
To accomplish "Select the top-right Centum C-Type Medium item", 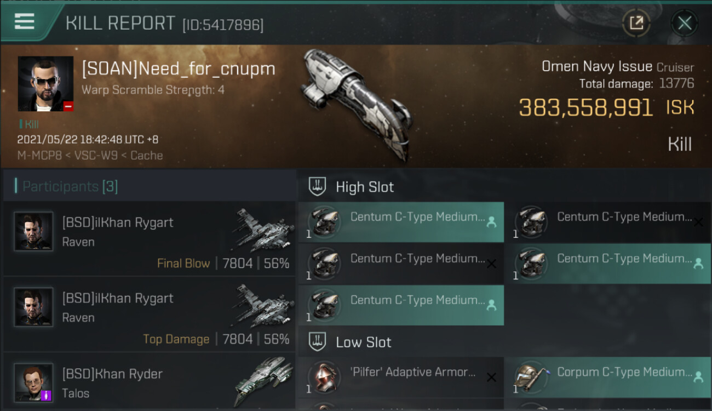I will (607, 222).
